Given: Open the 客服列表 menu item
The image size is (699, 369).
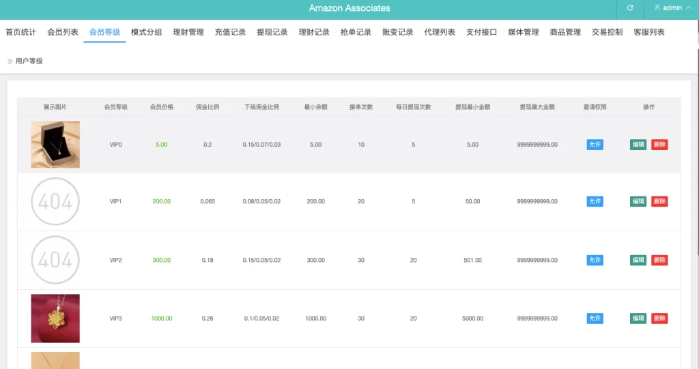Looking at the screenshot, I should point(648,32).
